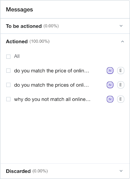Click E badge on 'price of onlin...' message
Screen dimensions: 130x179
click(x=121, y=71)
